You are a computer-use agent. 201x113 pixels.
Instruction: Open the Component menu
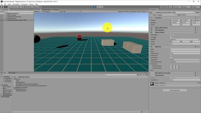pyautogui.click(x=24, y=4)
